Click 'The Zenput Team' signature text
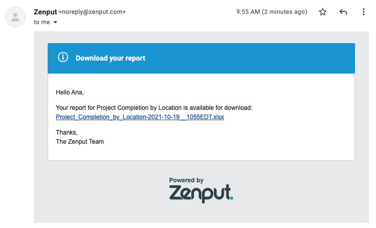Viewport: 376px width, 228px height. click(x=79, y=142)
